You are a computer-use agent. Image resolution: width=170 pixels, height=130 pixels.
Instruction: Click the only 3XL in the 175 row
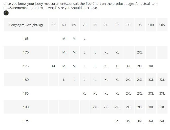point(151,66)
